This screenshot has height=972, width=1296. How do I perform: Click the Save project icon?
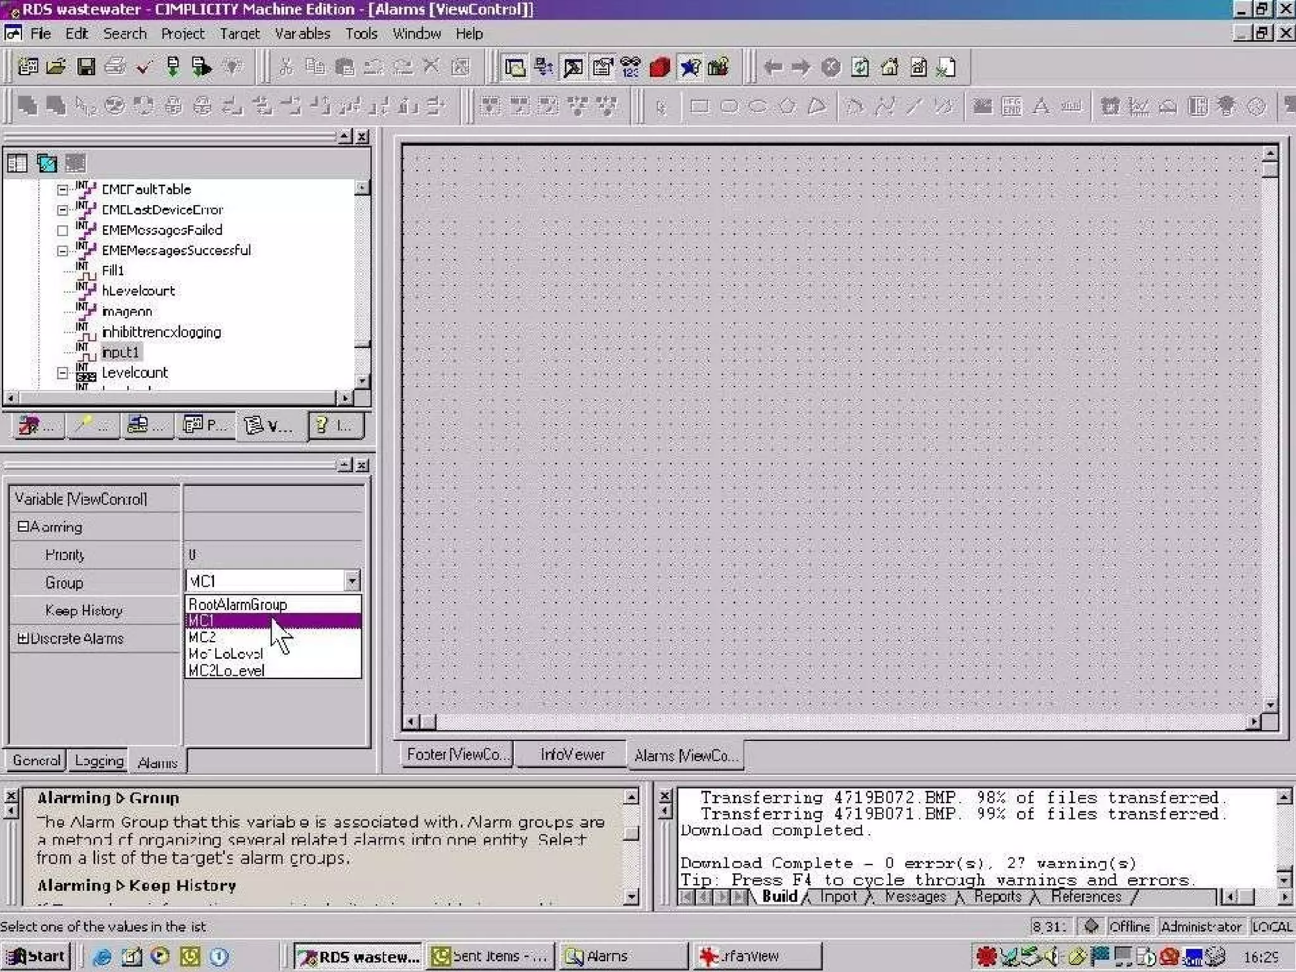pyautogui.click(x=85, y=67)
